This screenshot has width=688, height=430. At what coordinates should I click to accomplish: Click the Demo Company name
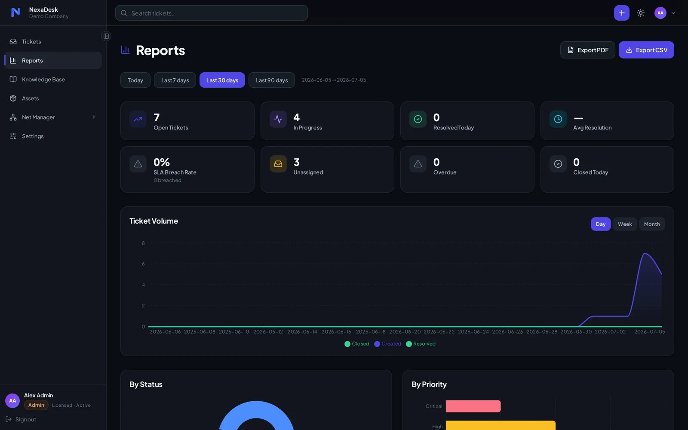(x=49, y=16)
